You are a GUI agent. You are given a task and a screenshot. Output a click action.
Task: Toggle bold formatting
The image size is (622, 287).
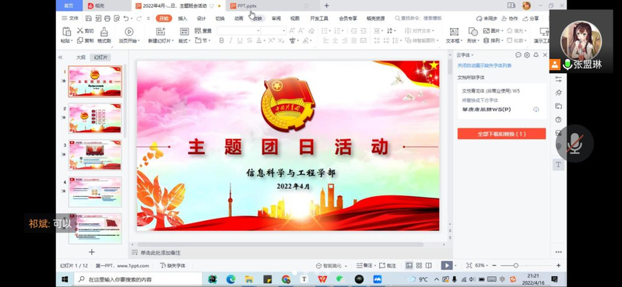point(222,40)
